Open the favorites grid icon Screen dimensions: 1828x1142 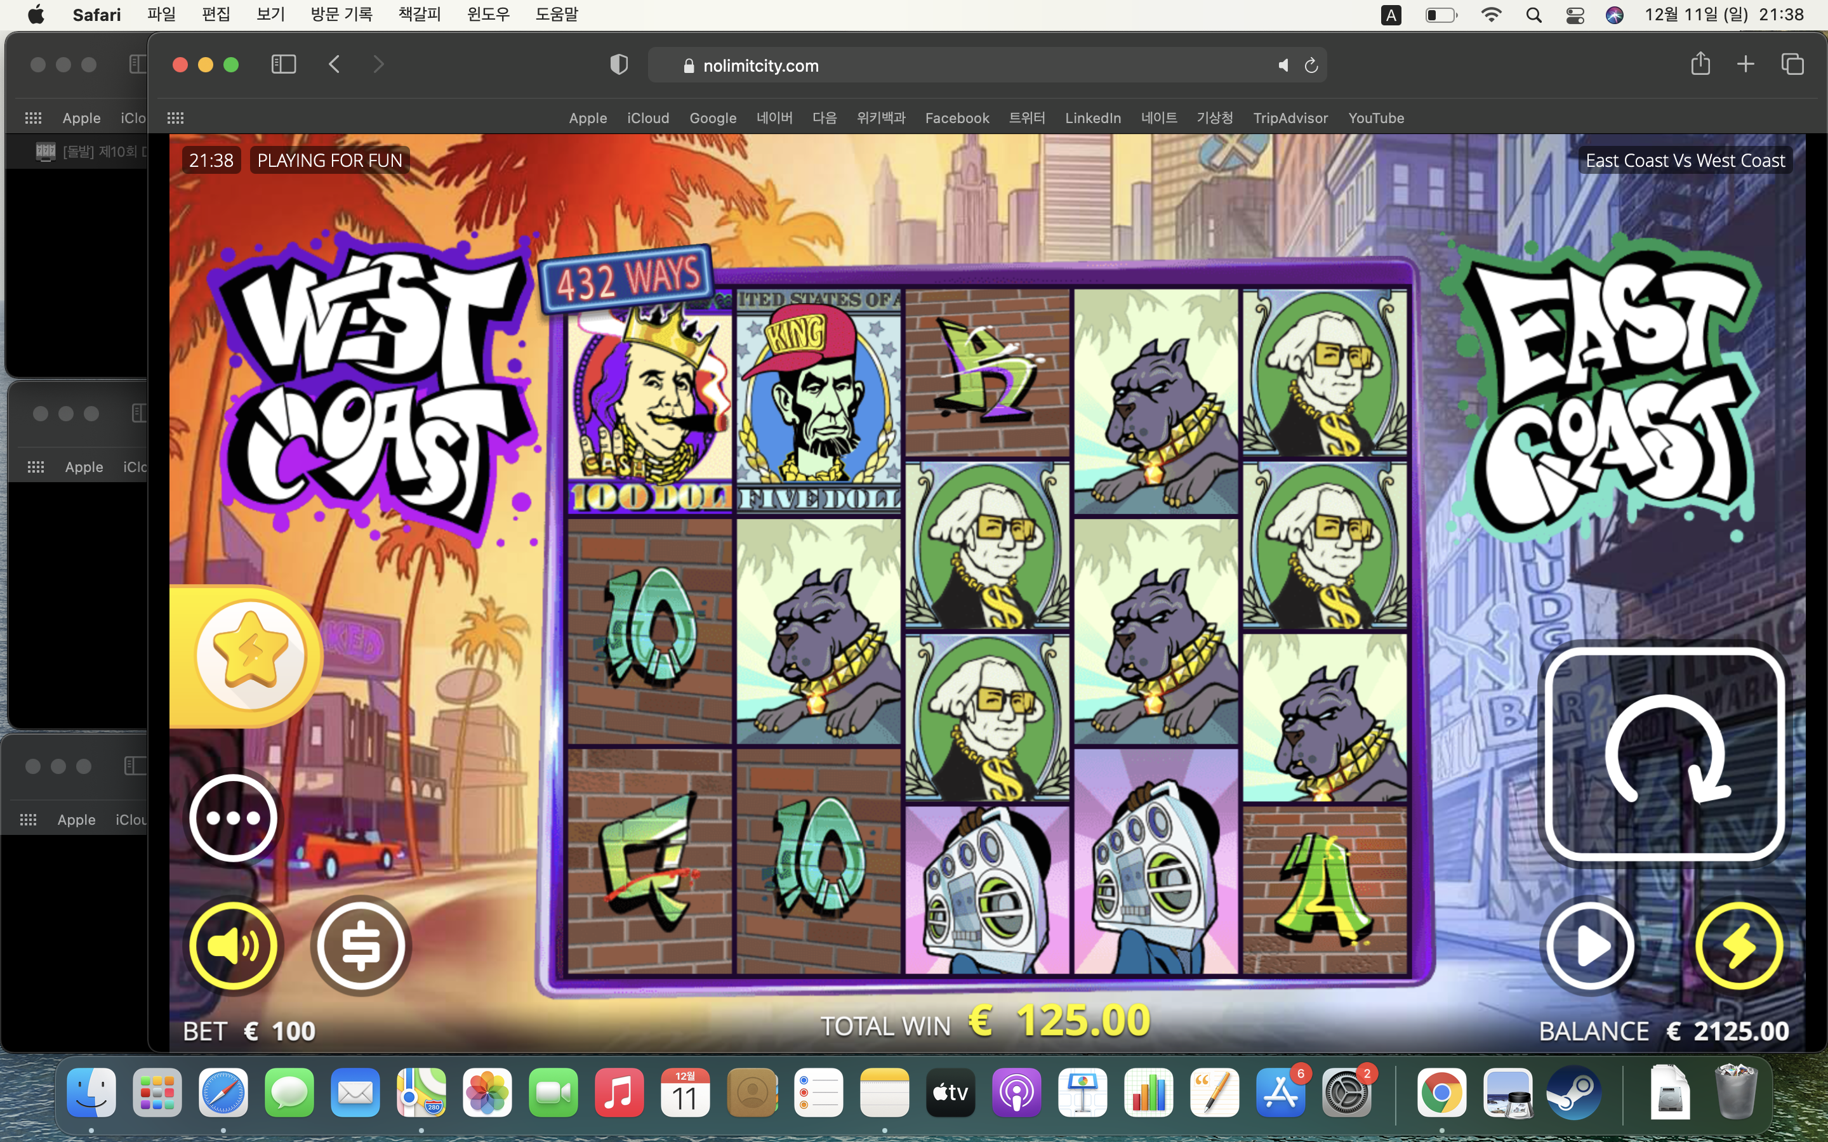[x=175, y=118]
